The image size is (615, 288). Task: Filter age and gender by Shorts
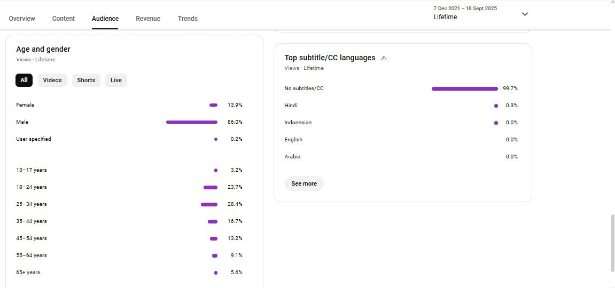86,81
